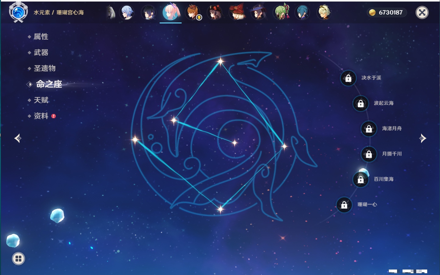Click the Hydro element emblem icon
This screenshot has height=275, width=440.
coord(18,12)
